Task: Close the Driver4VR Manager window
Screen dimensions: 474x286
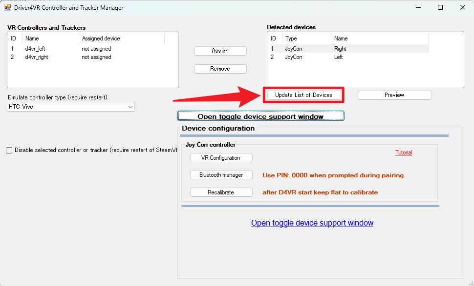Action: pos(462,7)
